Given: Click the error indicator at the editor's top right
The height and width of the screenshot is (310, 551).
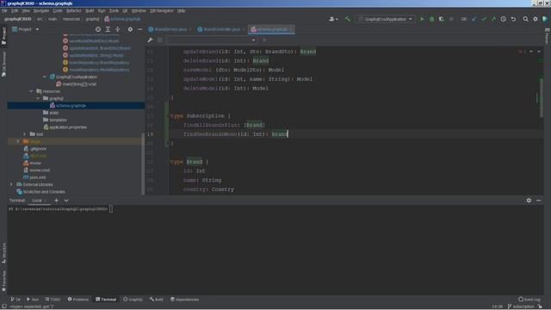Looking at the screenshot, I should [522, 52].
